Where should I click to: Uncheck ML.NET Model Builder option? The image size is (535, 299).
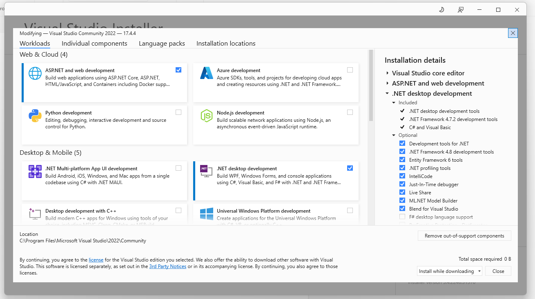click(x=402, y=200)
